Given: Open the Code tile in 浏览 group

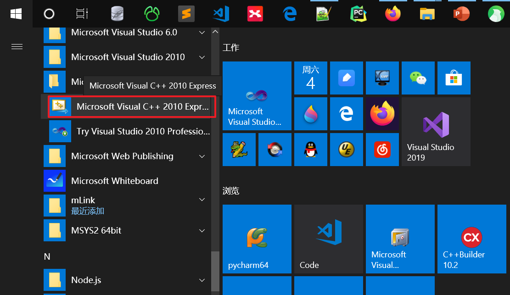Looking at the screenshot, I should click(x=329, y=239).
